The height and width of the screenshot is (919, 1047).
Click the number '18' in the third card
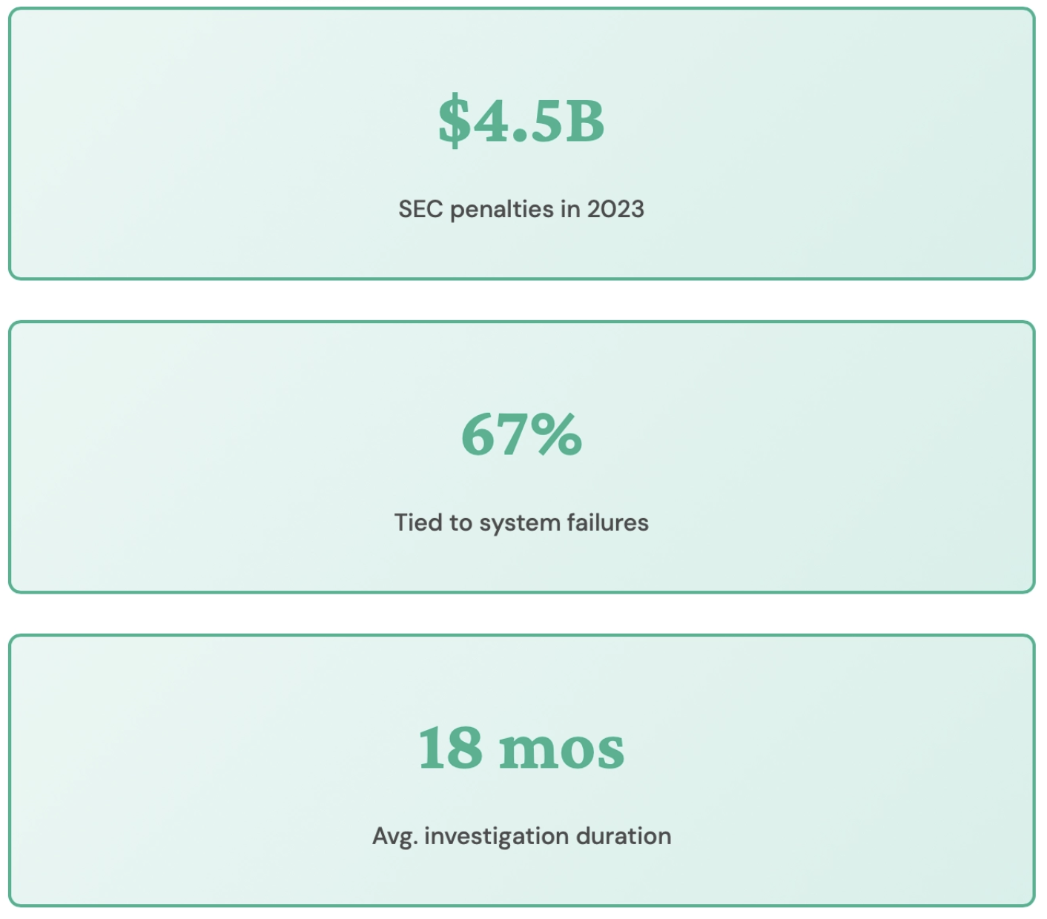450,749
